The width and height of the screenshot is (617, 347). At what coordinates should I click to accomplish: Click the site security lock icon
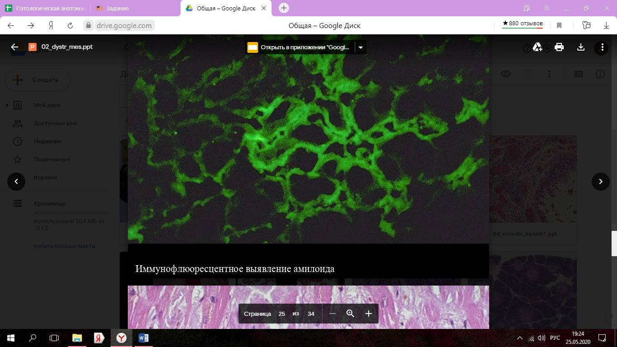[89, 26]
